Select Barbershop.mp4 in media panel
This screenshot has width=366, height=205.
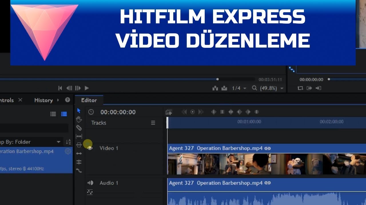(x=36, y=160)
